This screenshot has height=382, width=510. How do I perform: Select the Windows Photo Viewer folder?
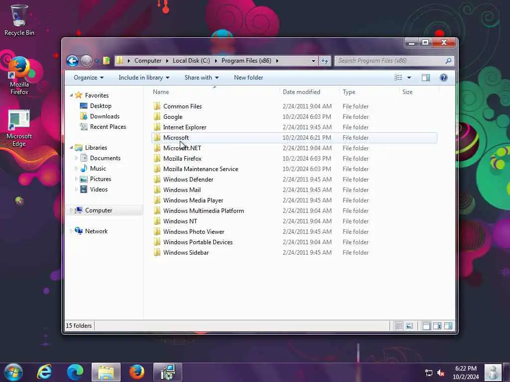click(x=194, y=232)
